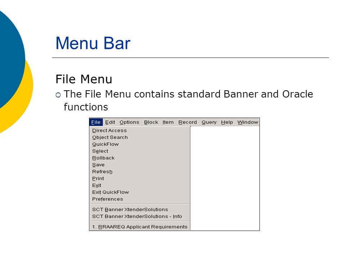This screenshot has width=346, height=259.
Task: Open the Help menu
Action: [227, 122]
